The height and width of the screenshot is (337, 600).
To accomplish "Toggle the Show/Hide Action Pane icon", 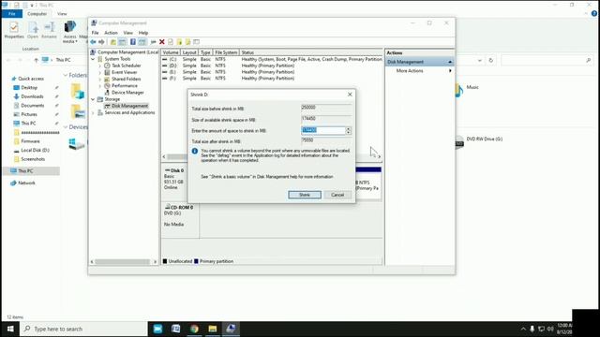I will point(142,41).
